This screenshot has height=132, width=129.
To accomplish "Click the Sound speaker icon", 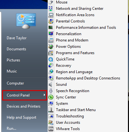I will point(51,85).
